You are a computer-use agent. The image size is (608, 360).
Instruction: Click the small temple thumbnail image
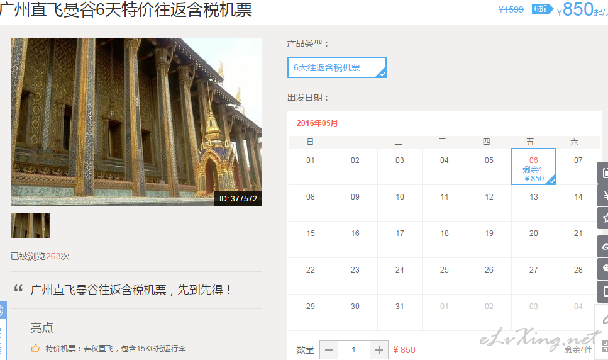point(30,225)
